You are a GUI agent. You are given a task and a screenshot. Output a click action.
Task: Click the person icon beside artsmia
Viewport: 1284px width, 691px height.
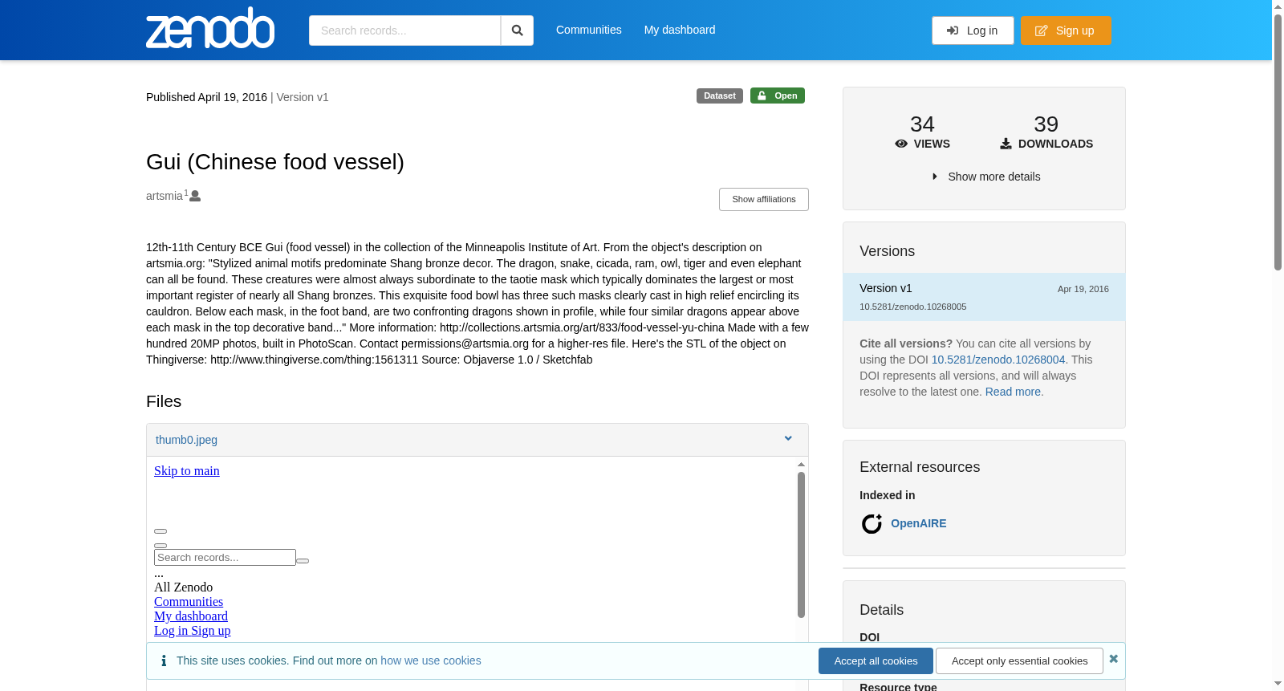coord(195,196)
